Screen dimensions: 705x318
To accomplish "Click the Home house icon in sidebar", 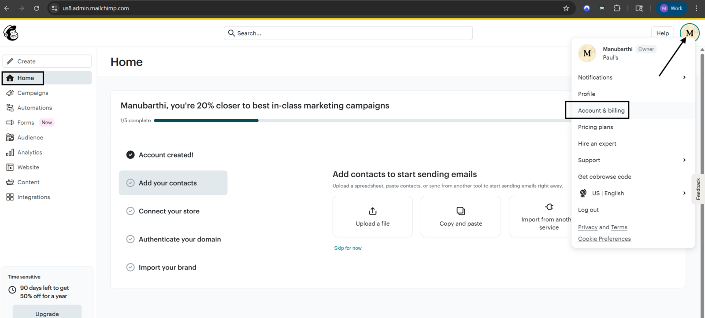I will point(10,78).
